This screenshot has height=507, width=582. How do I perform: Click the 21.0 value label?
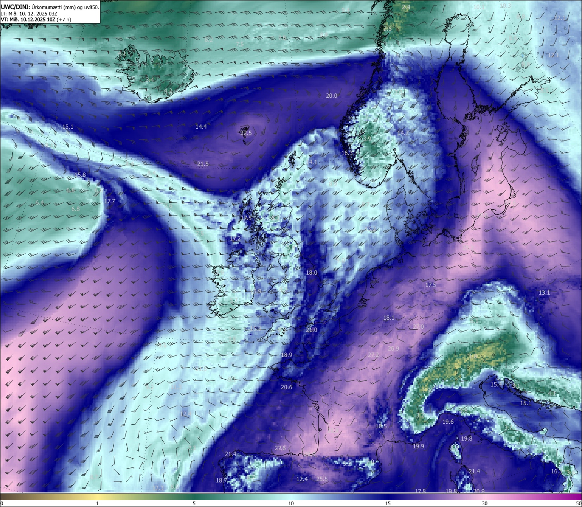pyautogui.click(x=311, y=330)
